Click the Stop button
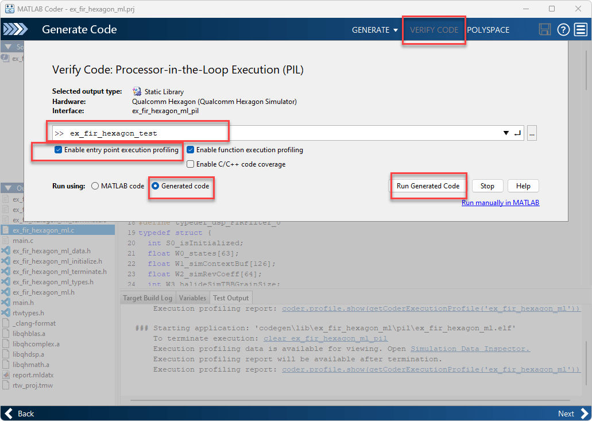 tap(487, 186)
